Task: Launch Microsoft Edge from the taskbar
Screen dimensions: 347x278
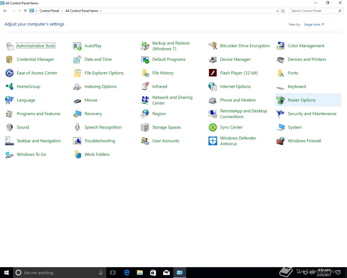Action: pyautogui.click(x=127, y=273)
